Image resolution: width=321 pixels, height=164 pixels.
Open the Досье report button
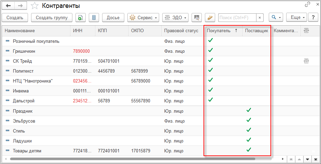(x=113, y=18)
